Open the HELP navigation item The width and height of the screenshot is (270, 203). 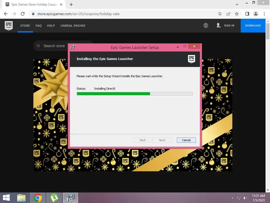point(51,26)
